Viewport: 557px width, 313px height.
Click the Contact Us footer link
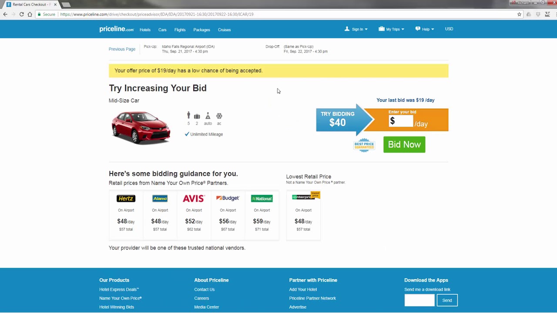[205, 290]
